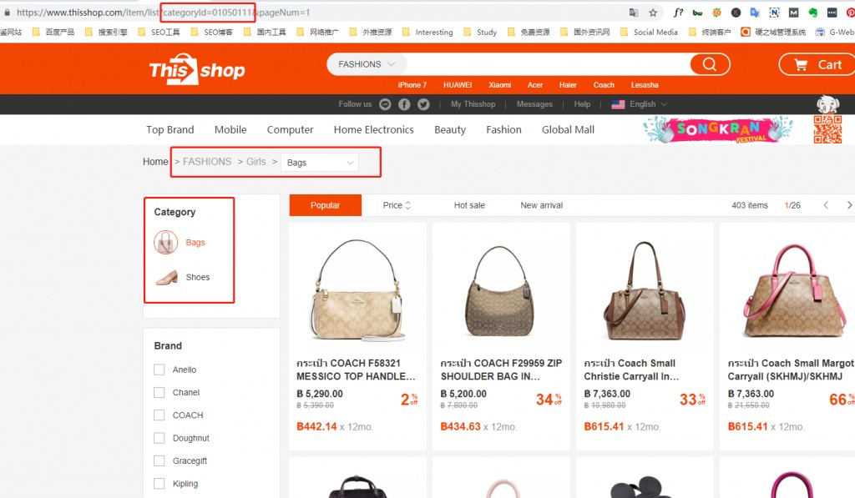Image resolution: width=855 pixels, height=498 pixels.
Task: Click the HUAWEI search suggestion
Action: coord(458,85)
